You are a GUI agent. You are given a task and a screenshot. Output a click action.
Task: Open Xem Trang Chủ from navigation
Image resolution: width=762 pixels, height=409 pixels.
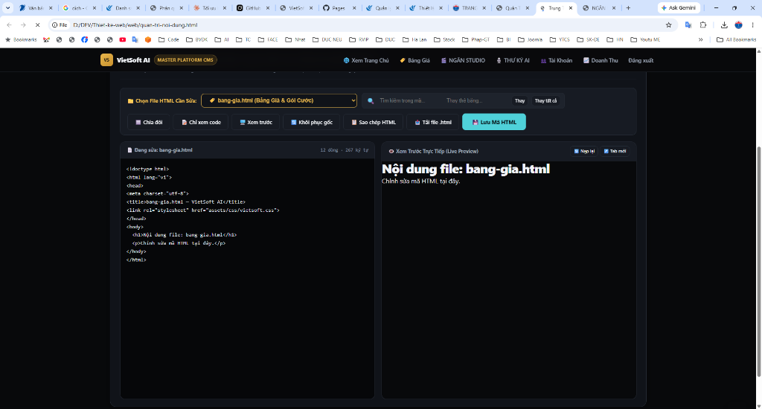tap(366, 60)
